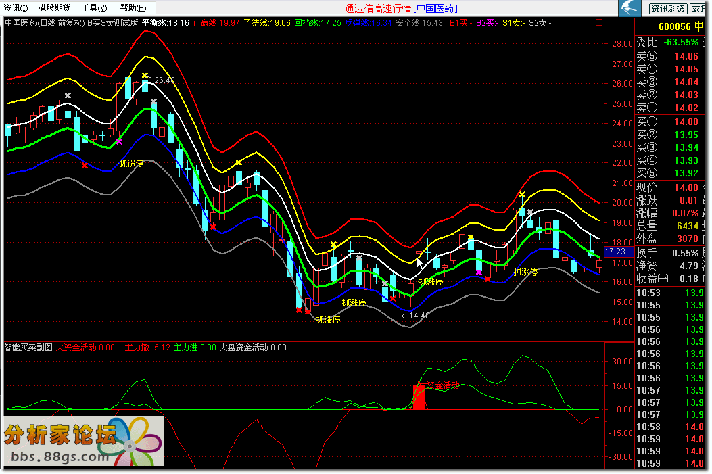Click the 涨幅 value 0.07%
This screenshot has height=474, width=712.
coord(685,213)
